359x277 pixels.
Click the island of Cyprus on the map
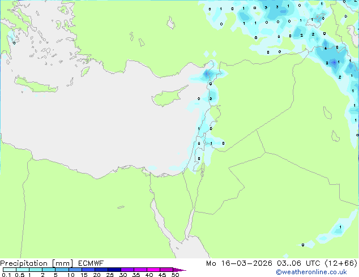point(168,97)
